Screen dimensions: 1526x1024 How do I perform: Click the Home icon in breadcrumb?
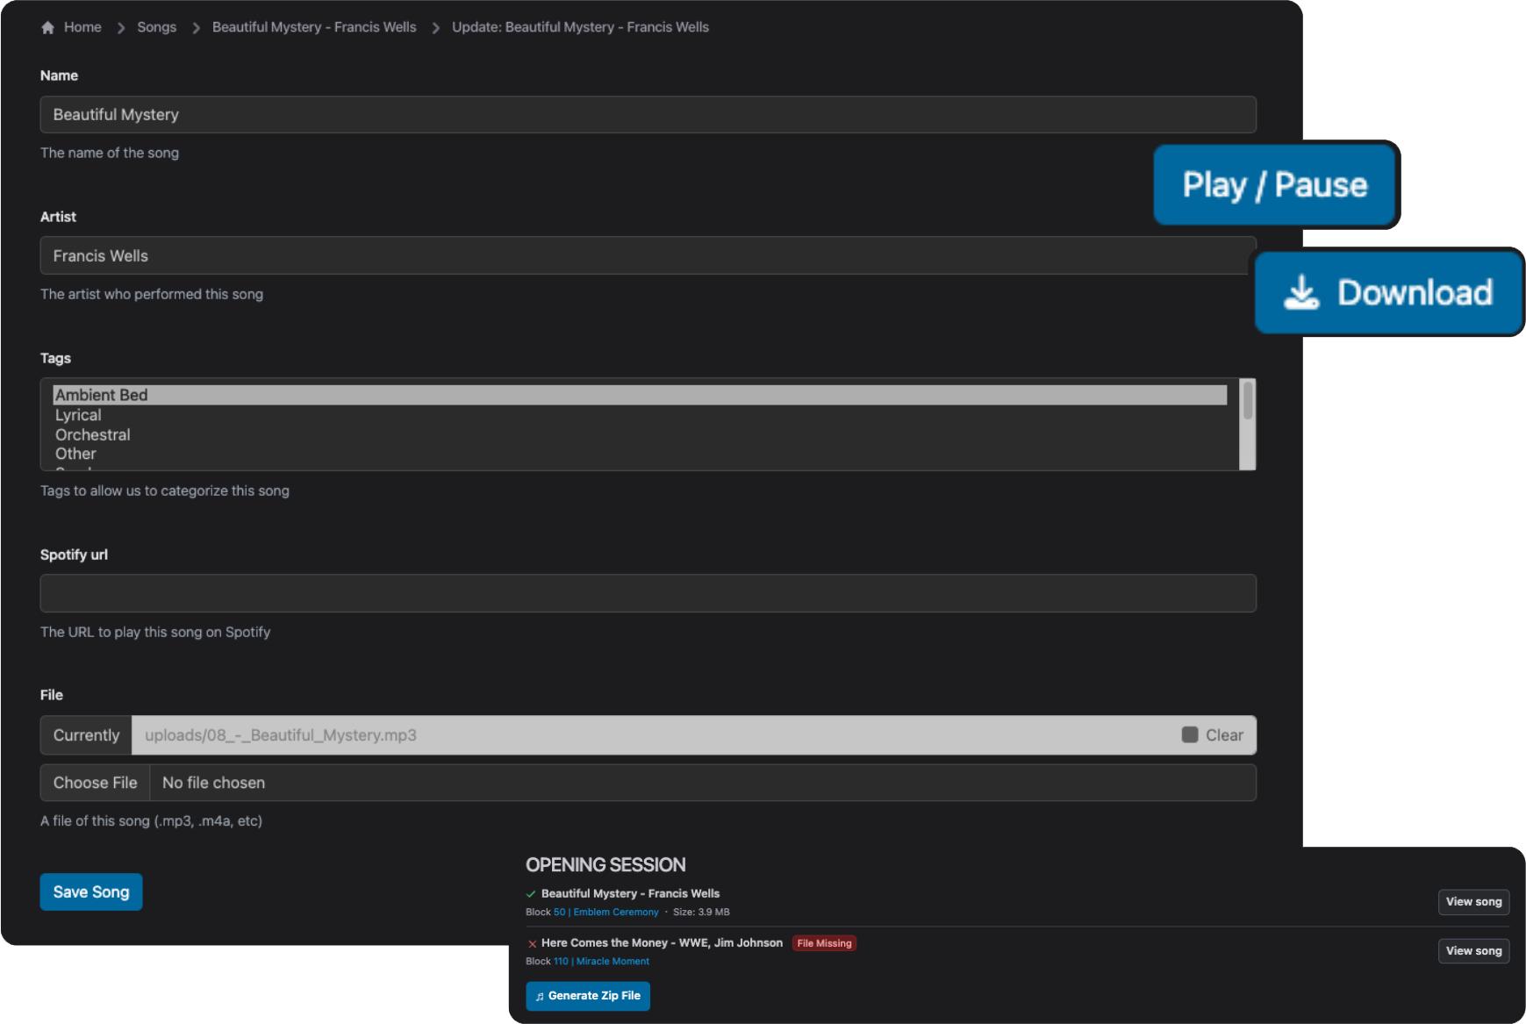[x=47, y=28]
